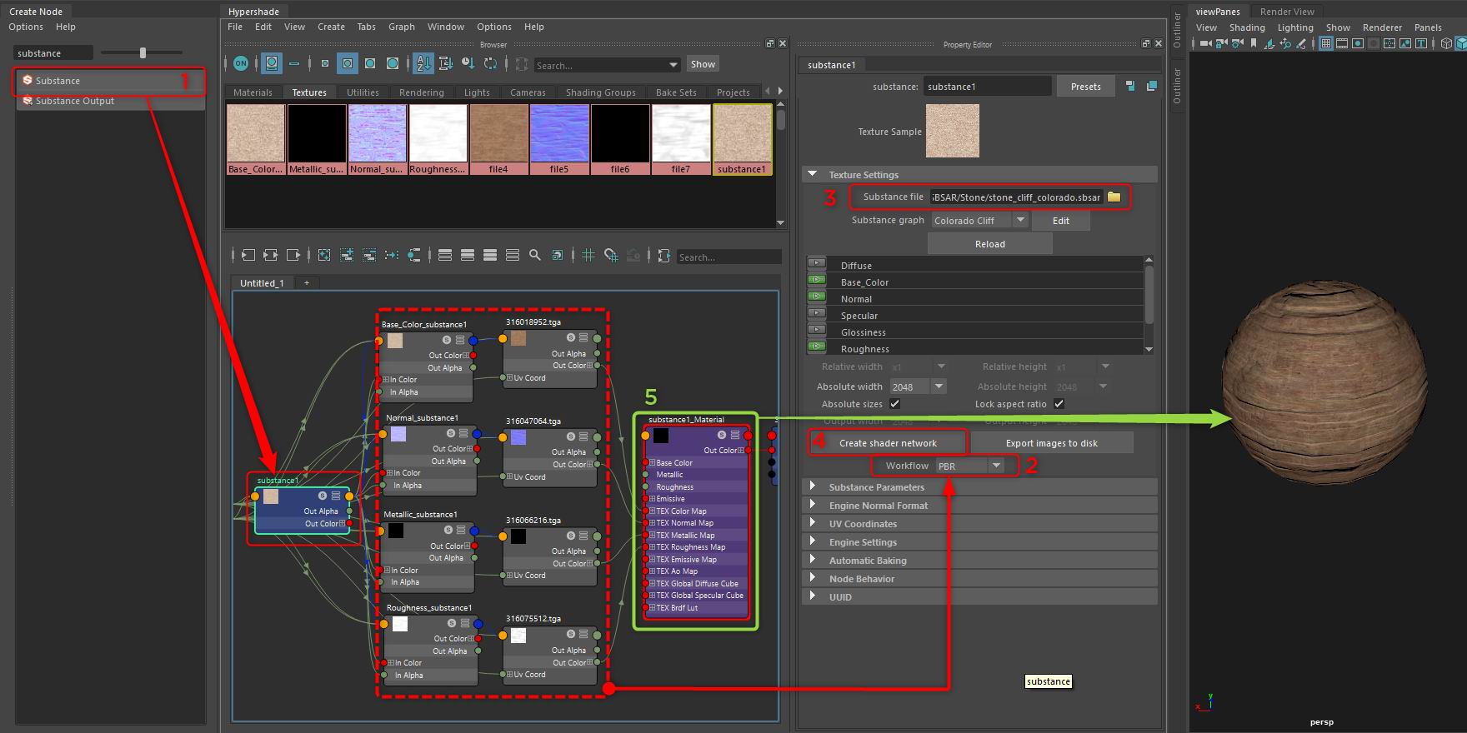The image size is (1467, 733).
Task: Click the magnifier icon in graph toolbar
Action: pos(535,256)
